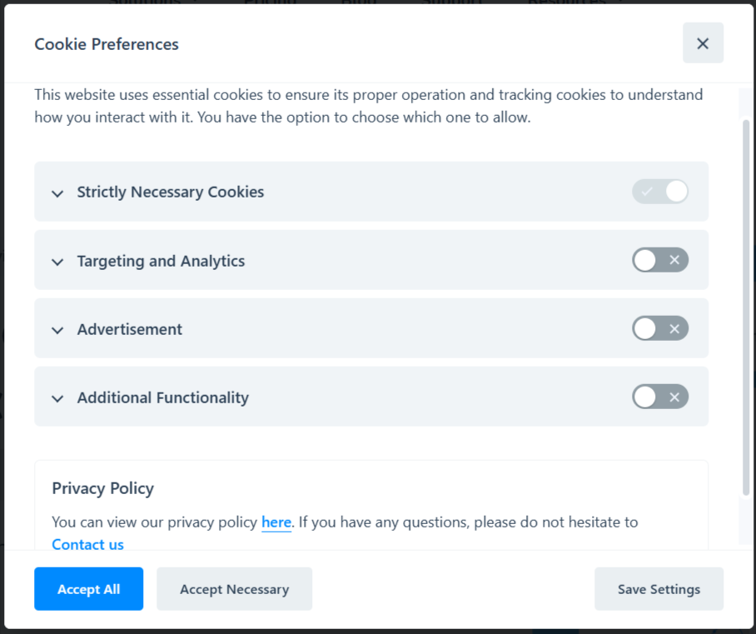This screenshot has width=756, height=634.
Task: Open the privacy policy via 'here' link
Action: pyautogui.click(x=276, y=522)
